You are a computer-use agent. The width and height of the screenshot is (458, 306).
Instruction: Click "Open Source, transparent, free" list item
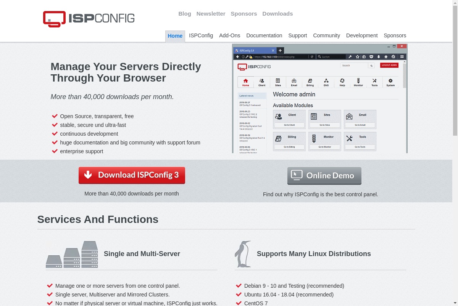coord(97,116)
